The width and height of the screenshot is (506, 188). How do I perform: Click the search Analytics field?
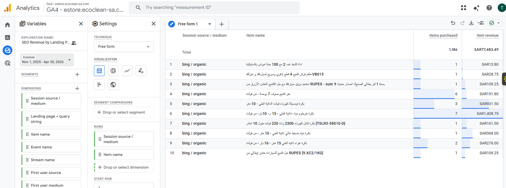pyautogui.click(x=214, y=8)
